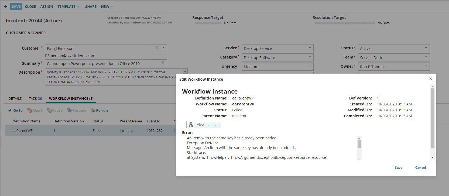
Task: Click the Customer field search icon
Action: coord(157,48)
